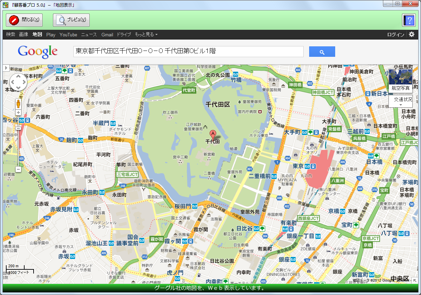
Task: Pan the map left with arrow
Action: (x=12, y=82)
